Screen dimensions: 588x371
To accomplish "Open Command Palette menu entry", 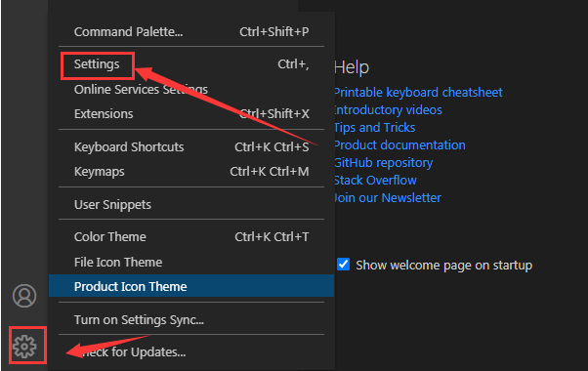I will 191,32.
